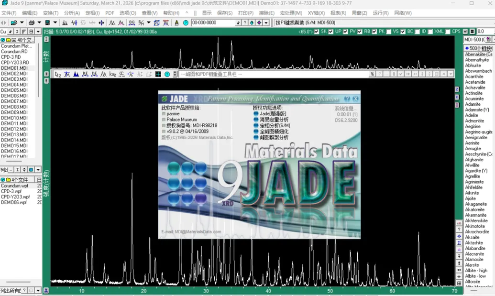This screenshot has width=495, height=296.
Task: Open the 分析(A) menu
Action: click(x=72, y=13)
